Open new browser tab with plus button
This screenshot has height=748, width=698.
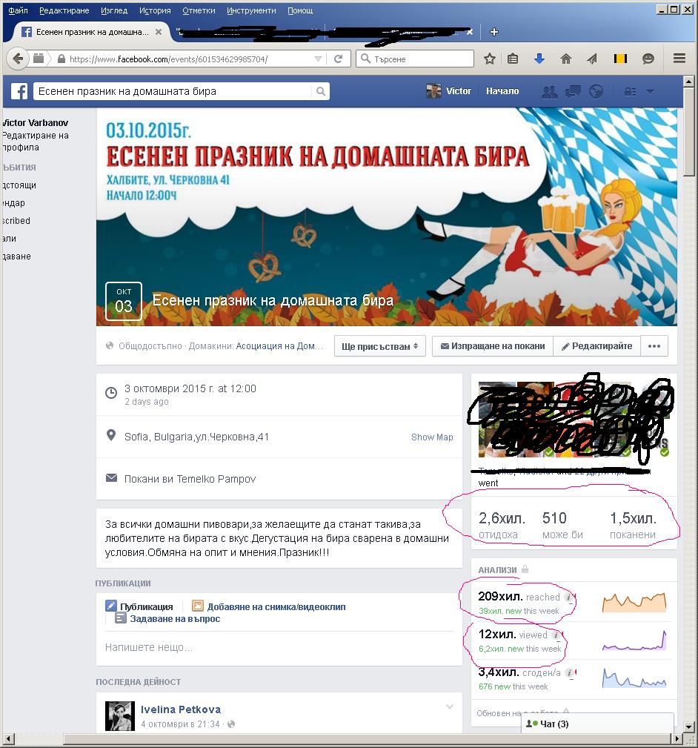494,32
